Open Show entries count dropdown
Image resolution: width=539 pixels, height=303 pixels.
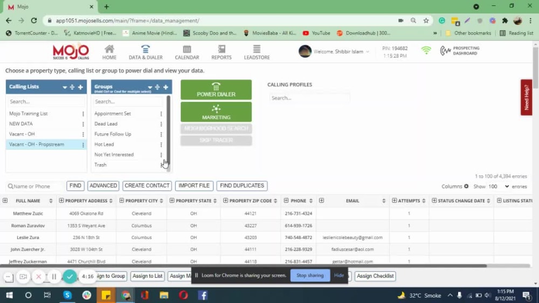click(x=499, y=186)
